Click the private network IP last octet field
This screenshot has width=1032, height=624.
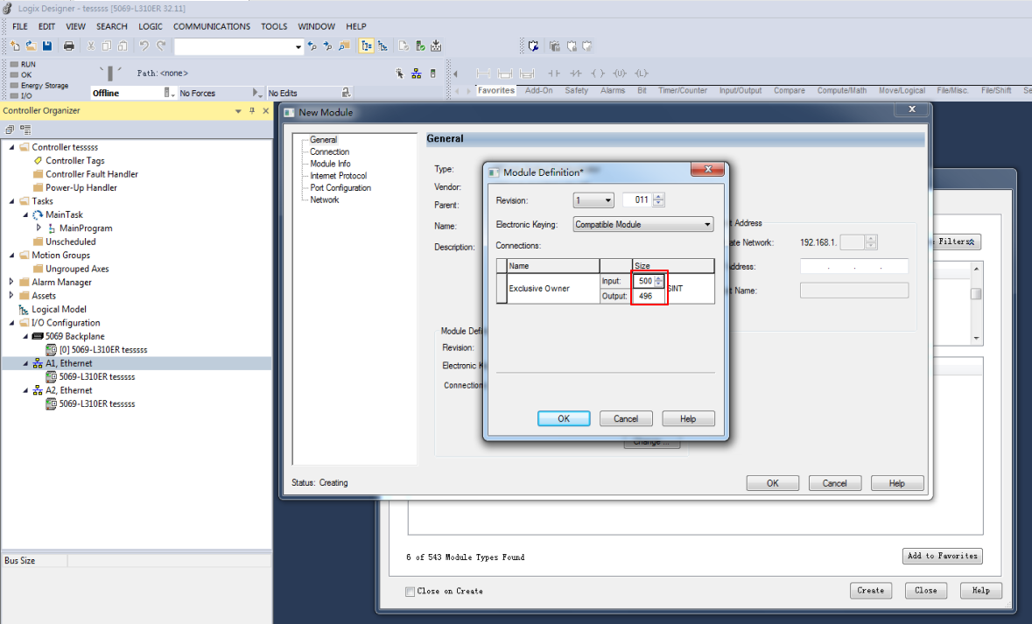[x=852, y=242]
